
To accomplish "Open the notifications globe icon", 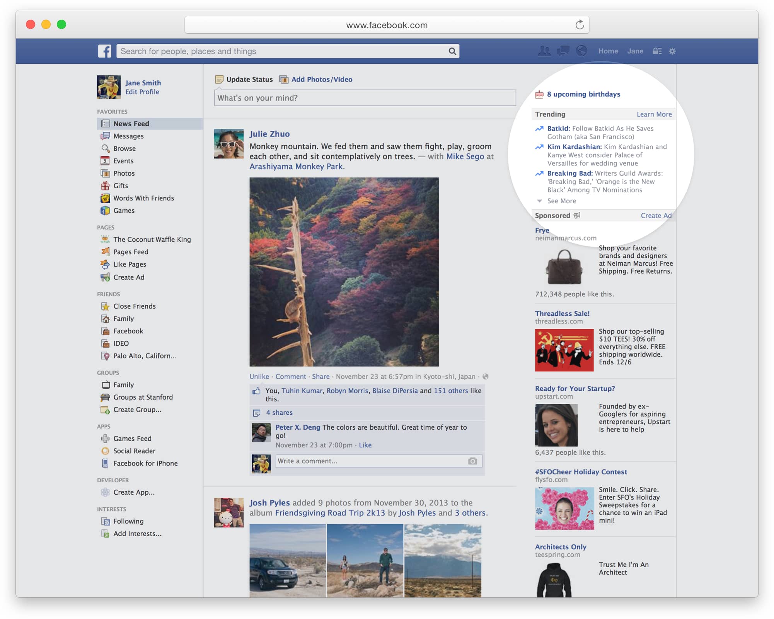I will 581,51.
